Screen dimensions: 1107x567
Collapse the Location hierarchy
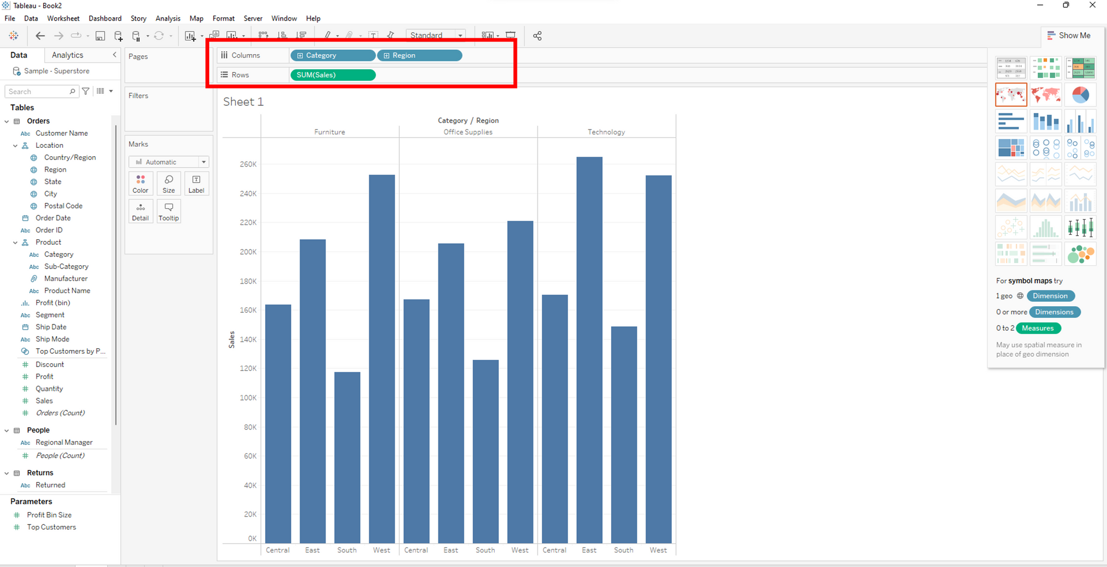pos(15,146)
